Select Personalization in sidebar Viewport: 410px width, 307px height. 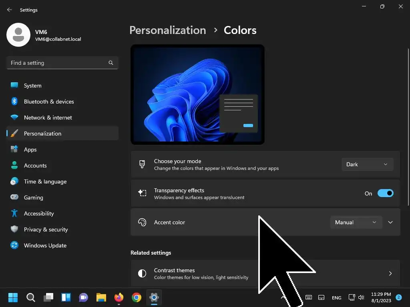tap(62, 134)
